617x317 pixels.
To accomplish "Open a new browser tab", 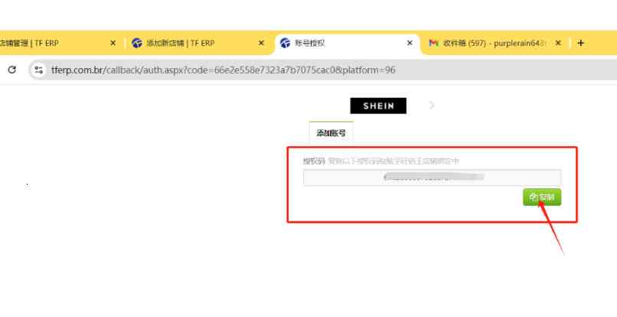I will (x=581, y=43).
